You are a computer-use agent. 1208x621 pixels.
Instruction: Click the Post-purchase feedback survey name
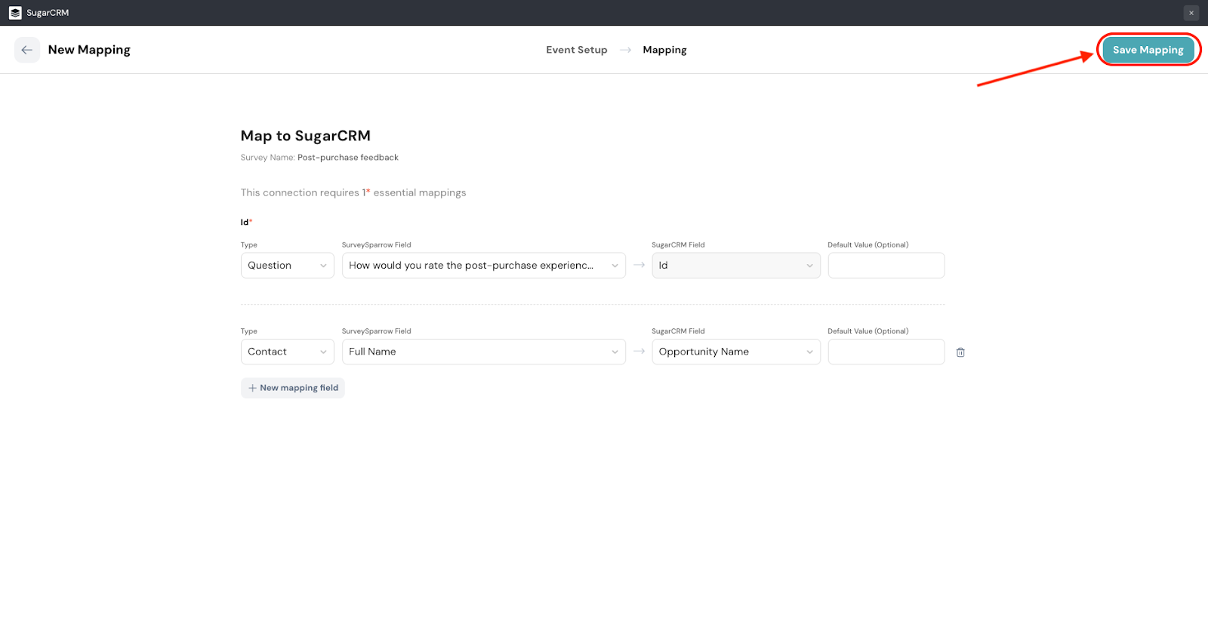(347, 158)
